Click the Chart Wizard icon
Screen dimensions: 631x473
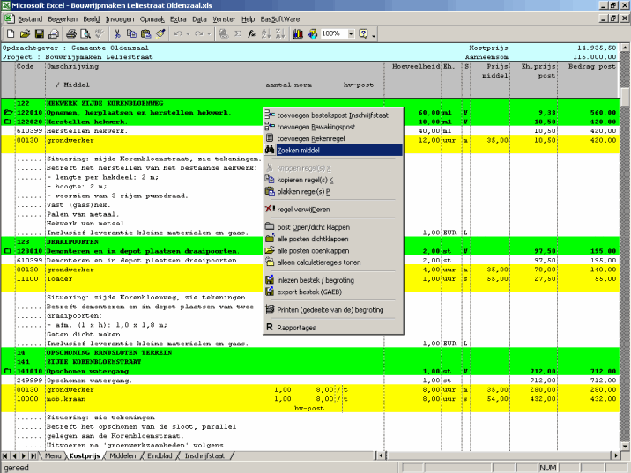point(298,33)
